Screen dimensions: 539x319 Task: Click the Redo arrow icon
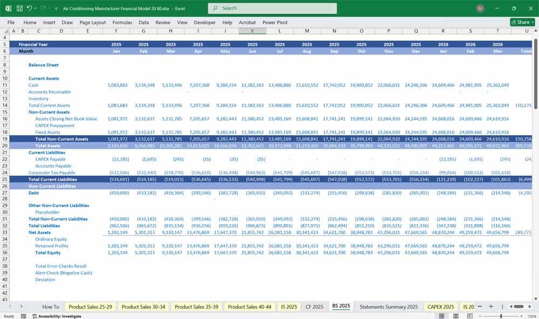coord(43,9)
